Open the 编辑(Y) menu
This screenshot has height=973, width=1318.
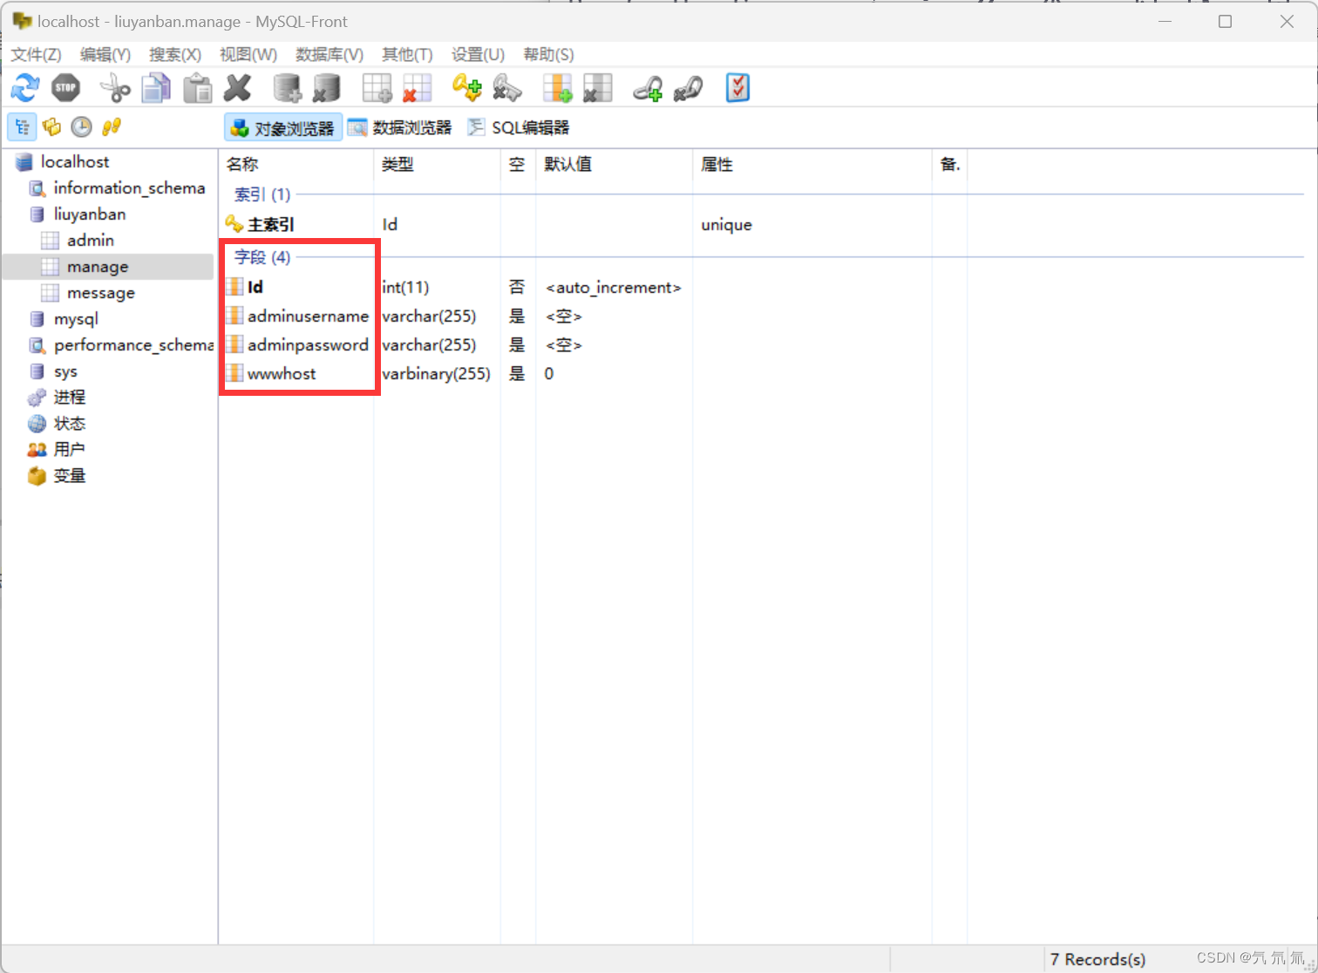pos(105,54)
